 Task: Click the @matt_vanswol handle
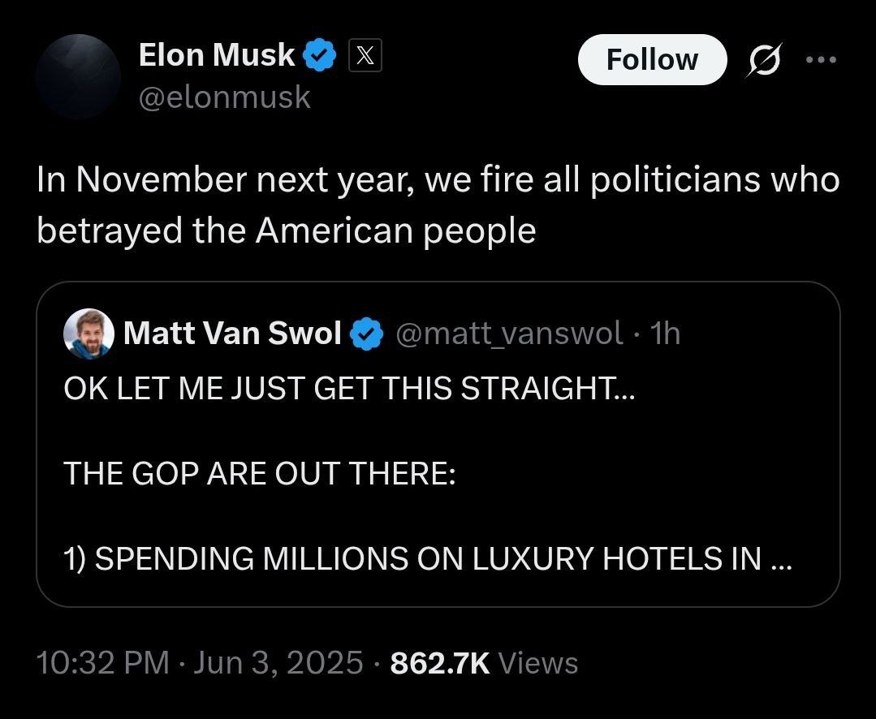tap(509, 334)
